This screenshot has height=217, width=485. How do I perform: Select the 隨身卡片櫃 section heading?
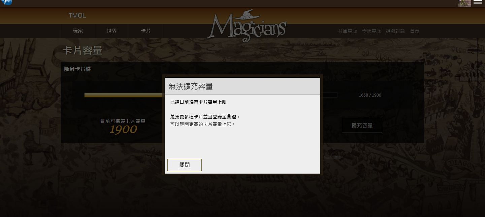[x=77, y=69]
